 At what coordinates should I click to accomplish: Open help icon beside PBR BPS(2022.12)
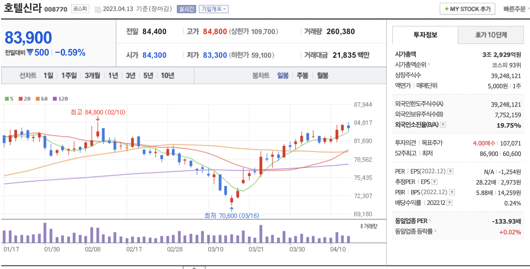click(x=452, y=192)
